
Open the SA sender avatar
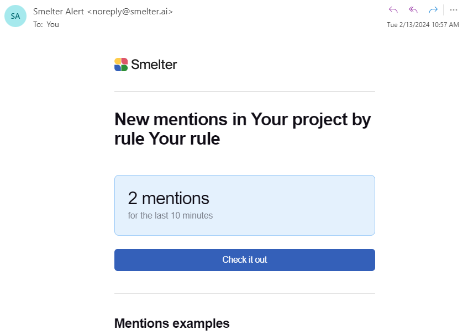pyautogui.click(x=15, y=16)
